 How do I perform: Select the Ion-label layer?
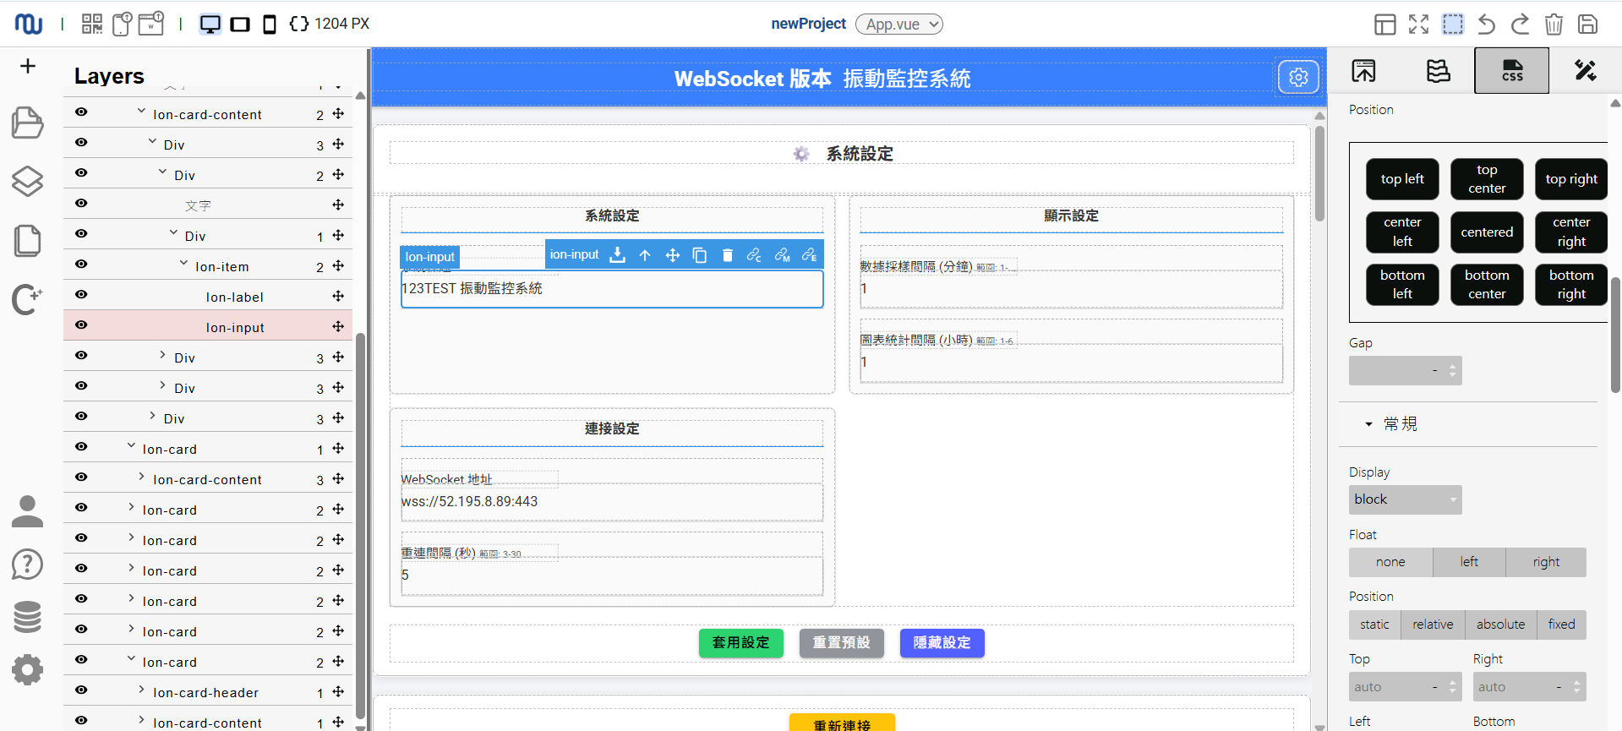coord(234,297)
